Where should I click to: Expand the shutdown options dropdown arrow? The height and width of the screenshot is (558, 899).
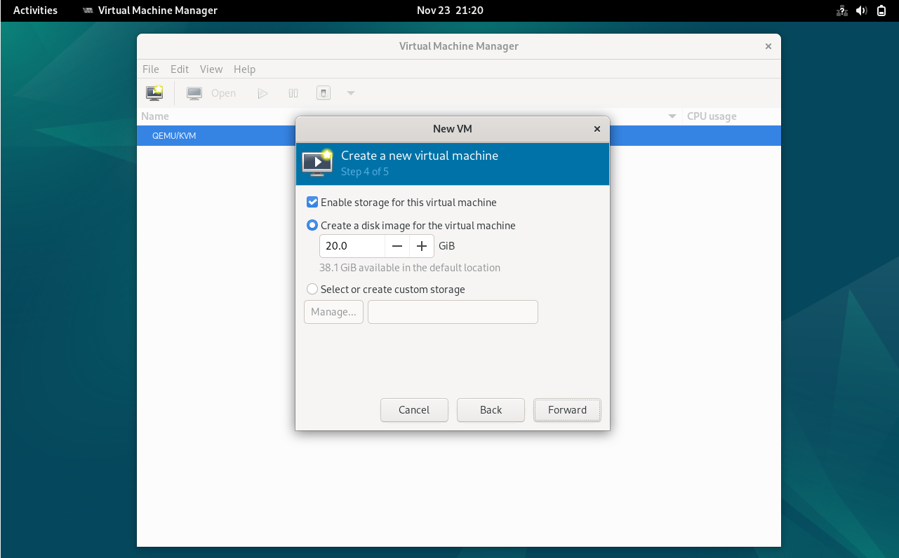click(351, 93)
